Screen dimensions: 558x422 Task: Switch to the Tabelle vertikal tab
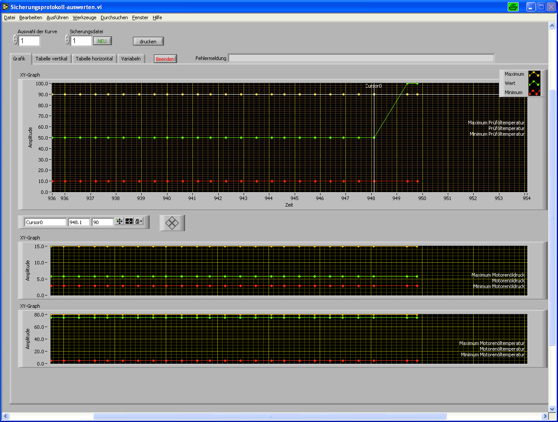(52, 59)
